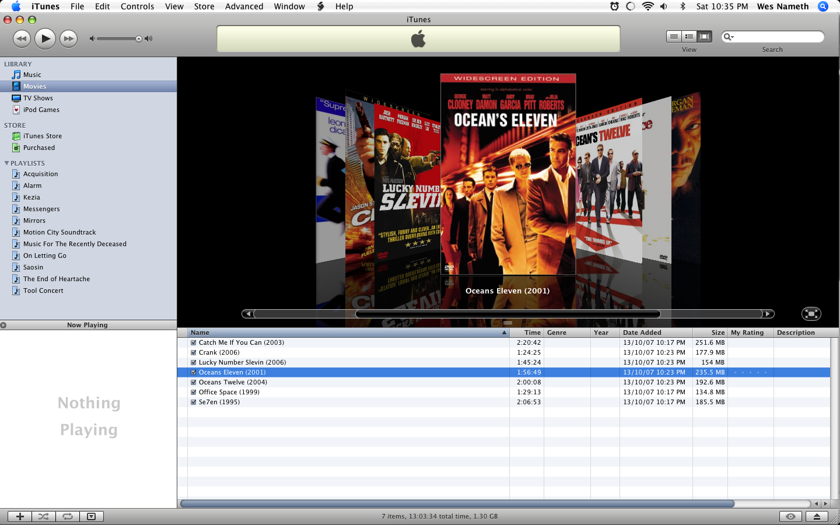Select the Ocean's Twelve cover art
Image resolution: width=840 pixels, height=525 pixels.
[x=609, y=182]
